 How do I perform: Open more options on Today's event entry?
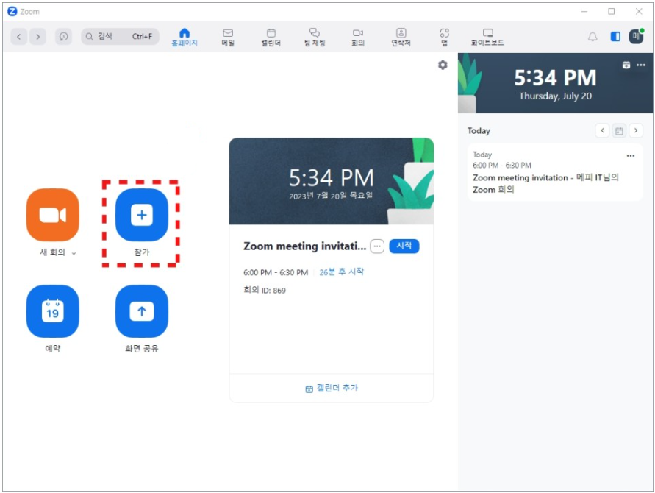631,156
